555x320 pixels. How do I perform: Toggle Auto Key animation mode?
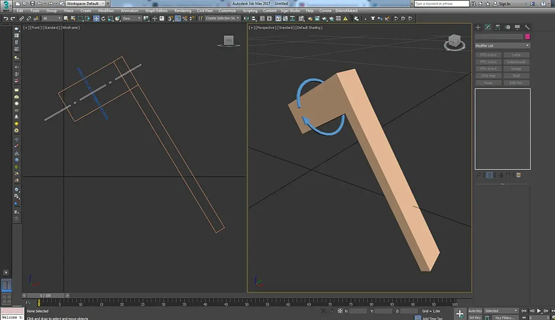[x=475, y=311]
